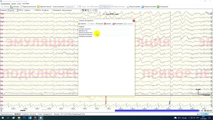Screen dimensions: 213x120
Task: Click the lock-like icon next to grid
Action: 88,10
